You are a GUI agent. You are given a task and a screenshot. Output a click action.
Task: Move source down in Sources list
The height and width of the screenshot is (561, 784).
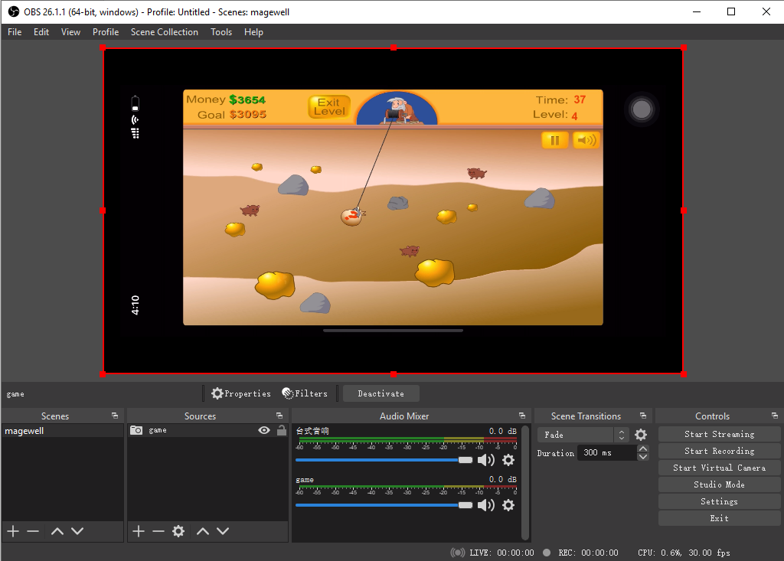point(223,531)
